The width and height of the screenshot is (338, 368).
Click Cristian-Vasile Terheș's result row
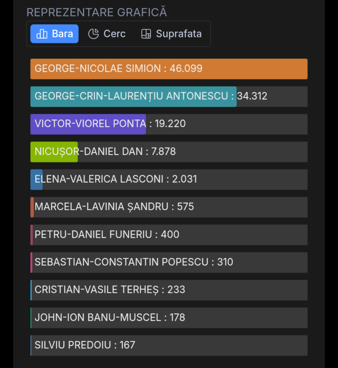pyautogui.click(x=169, y=290)
